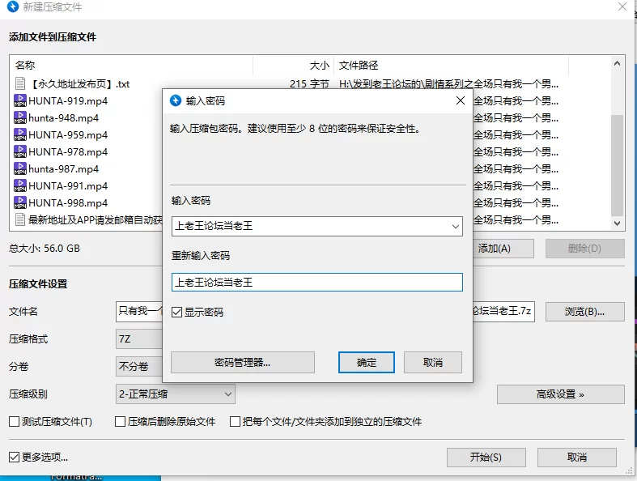Click the 文件名 input field
The height and width of the screenshot is (481, 637).
click(139, 312)
